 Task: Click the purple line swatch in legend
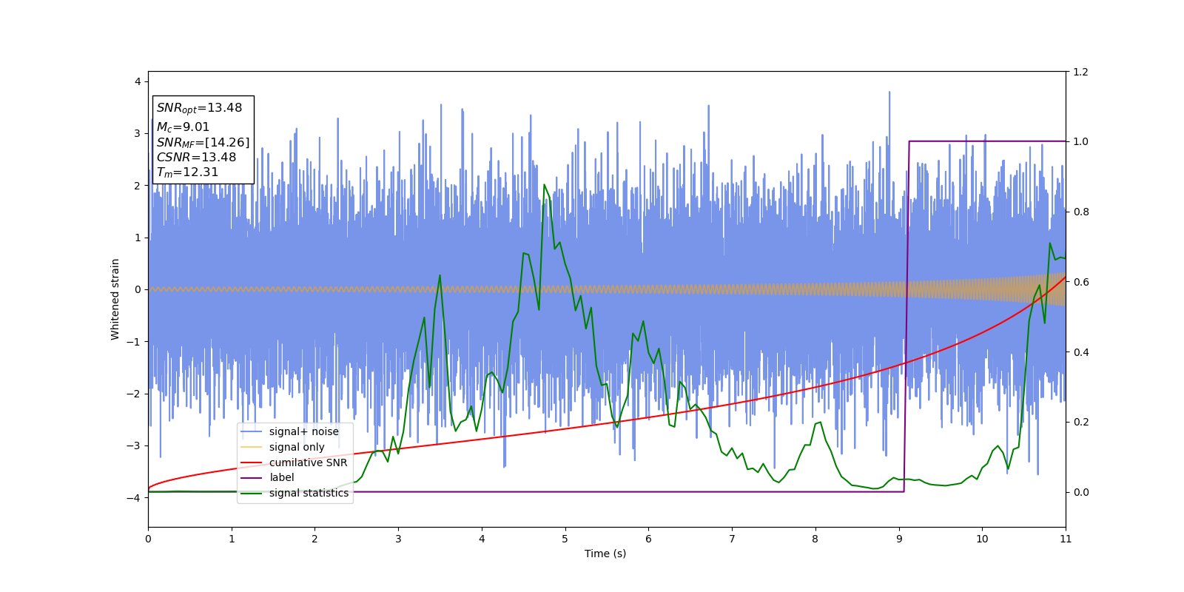pos(252,478)
